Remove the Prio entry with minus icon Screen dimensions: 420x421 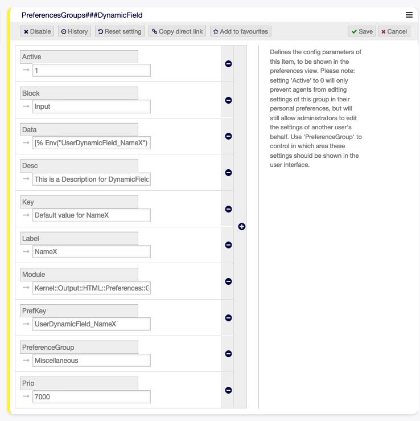228,390
